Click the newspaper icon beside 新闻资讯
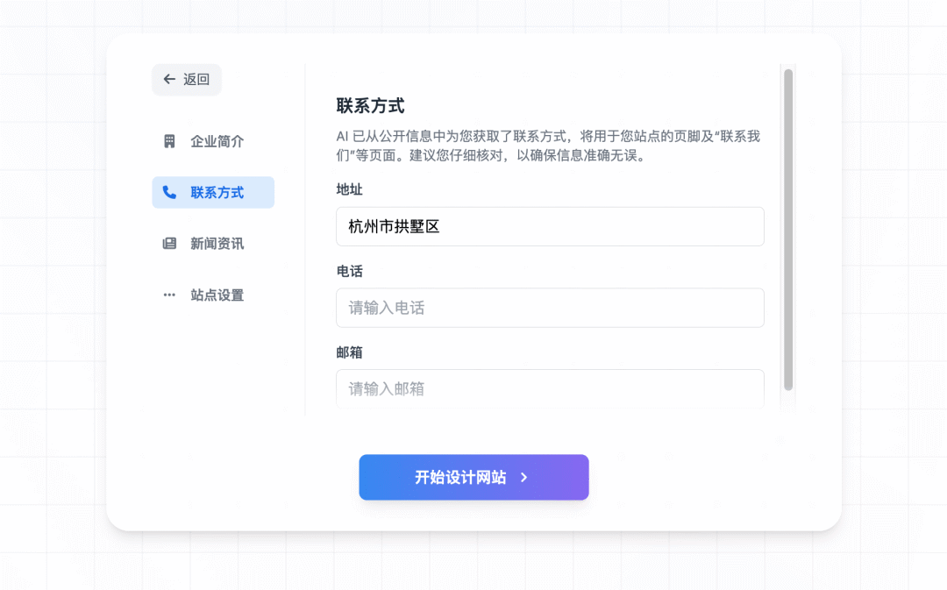This screenshot has width=947, height=590. pos(169,244)
